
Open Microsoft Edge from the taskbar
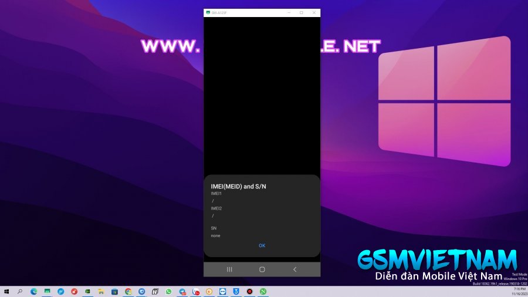33,292
